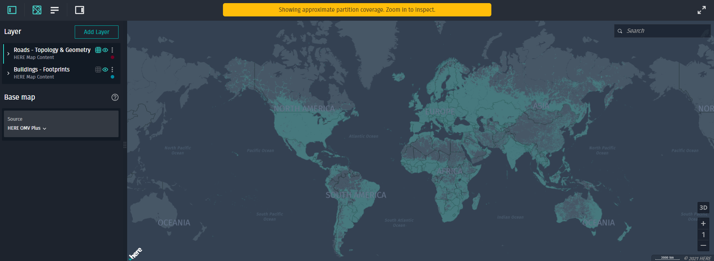
Task: Open more options for Roads layer
Action: (112, 50)
